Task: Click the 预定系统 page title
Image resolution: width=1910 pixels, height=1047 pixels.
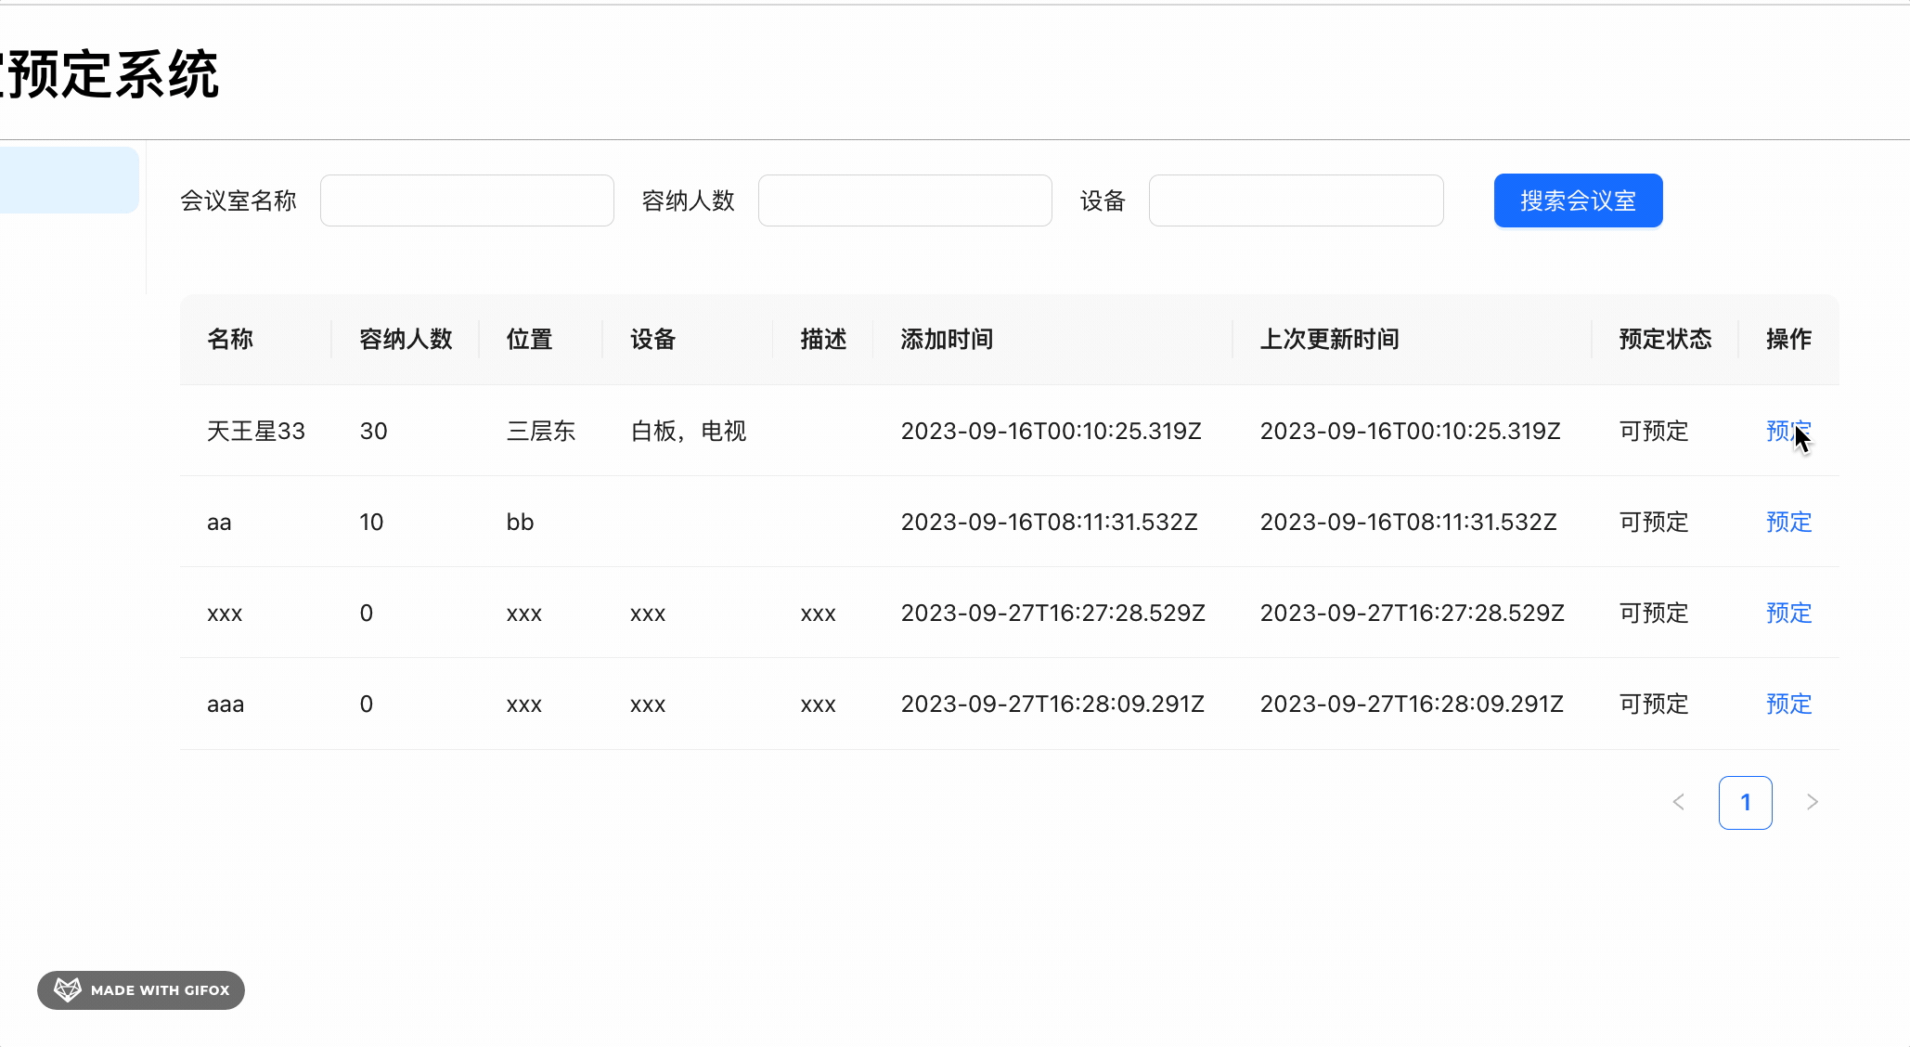Action: pos(111,74)
